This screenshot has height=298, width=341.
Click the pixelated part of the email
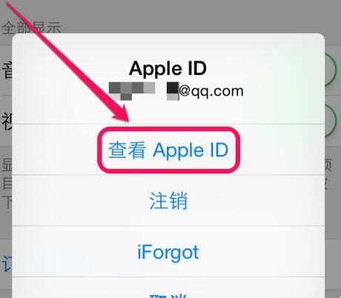tap(144, 91)
